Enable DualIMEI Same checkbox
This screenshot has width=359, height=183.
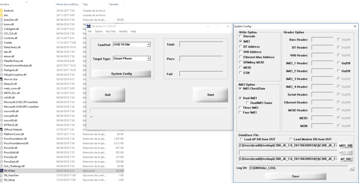247,103
